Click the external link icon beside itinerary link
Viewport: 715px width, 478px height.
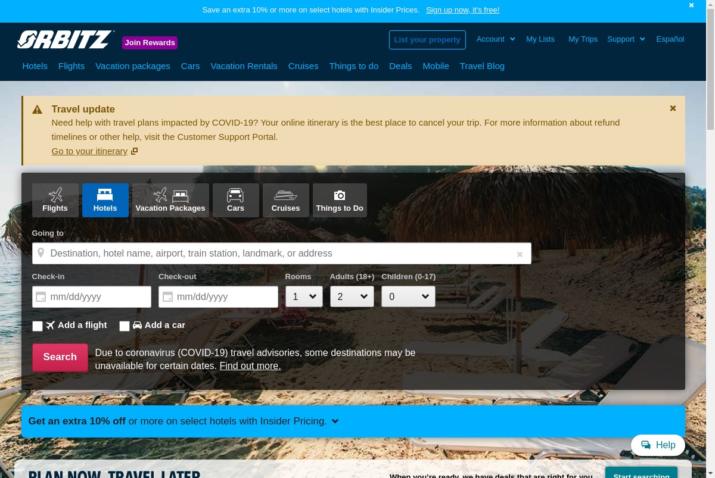click(x=135, y=151)
